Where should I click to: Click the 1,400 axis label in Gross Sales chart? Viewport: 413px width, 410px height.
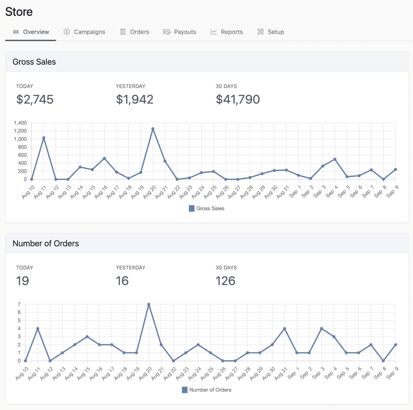(x=20, y=123)
